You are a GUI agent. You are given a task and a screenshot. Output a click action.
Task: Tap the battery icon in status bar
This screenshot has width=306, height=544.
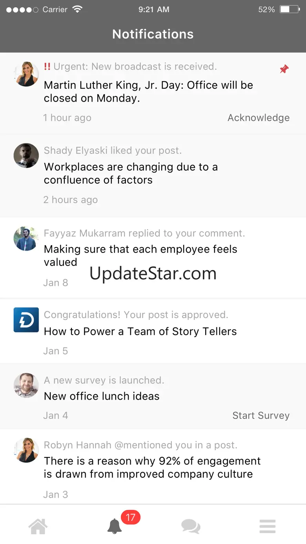click(290, 9)
